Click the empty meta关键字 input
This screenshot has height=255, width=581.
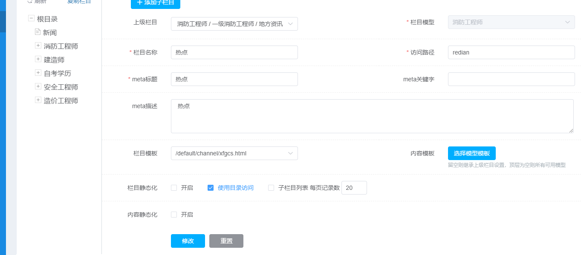[x=512, y=79]
